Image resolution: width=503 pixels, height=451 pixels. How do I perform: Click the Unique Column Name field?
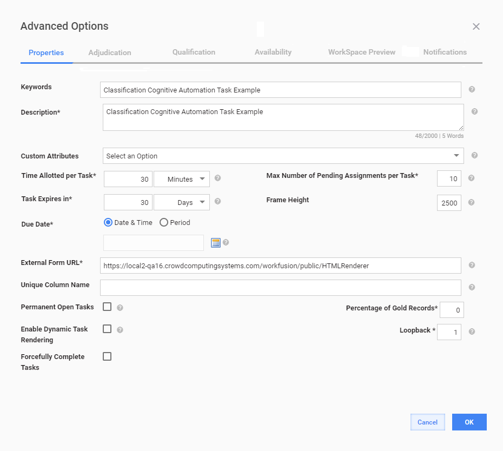pos(281,288)
